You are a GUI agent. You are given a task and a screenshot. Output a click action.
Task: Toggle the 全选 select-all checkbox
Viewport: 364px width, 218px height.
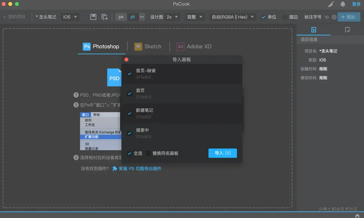click(129, 153)
